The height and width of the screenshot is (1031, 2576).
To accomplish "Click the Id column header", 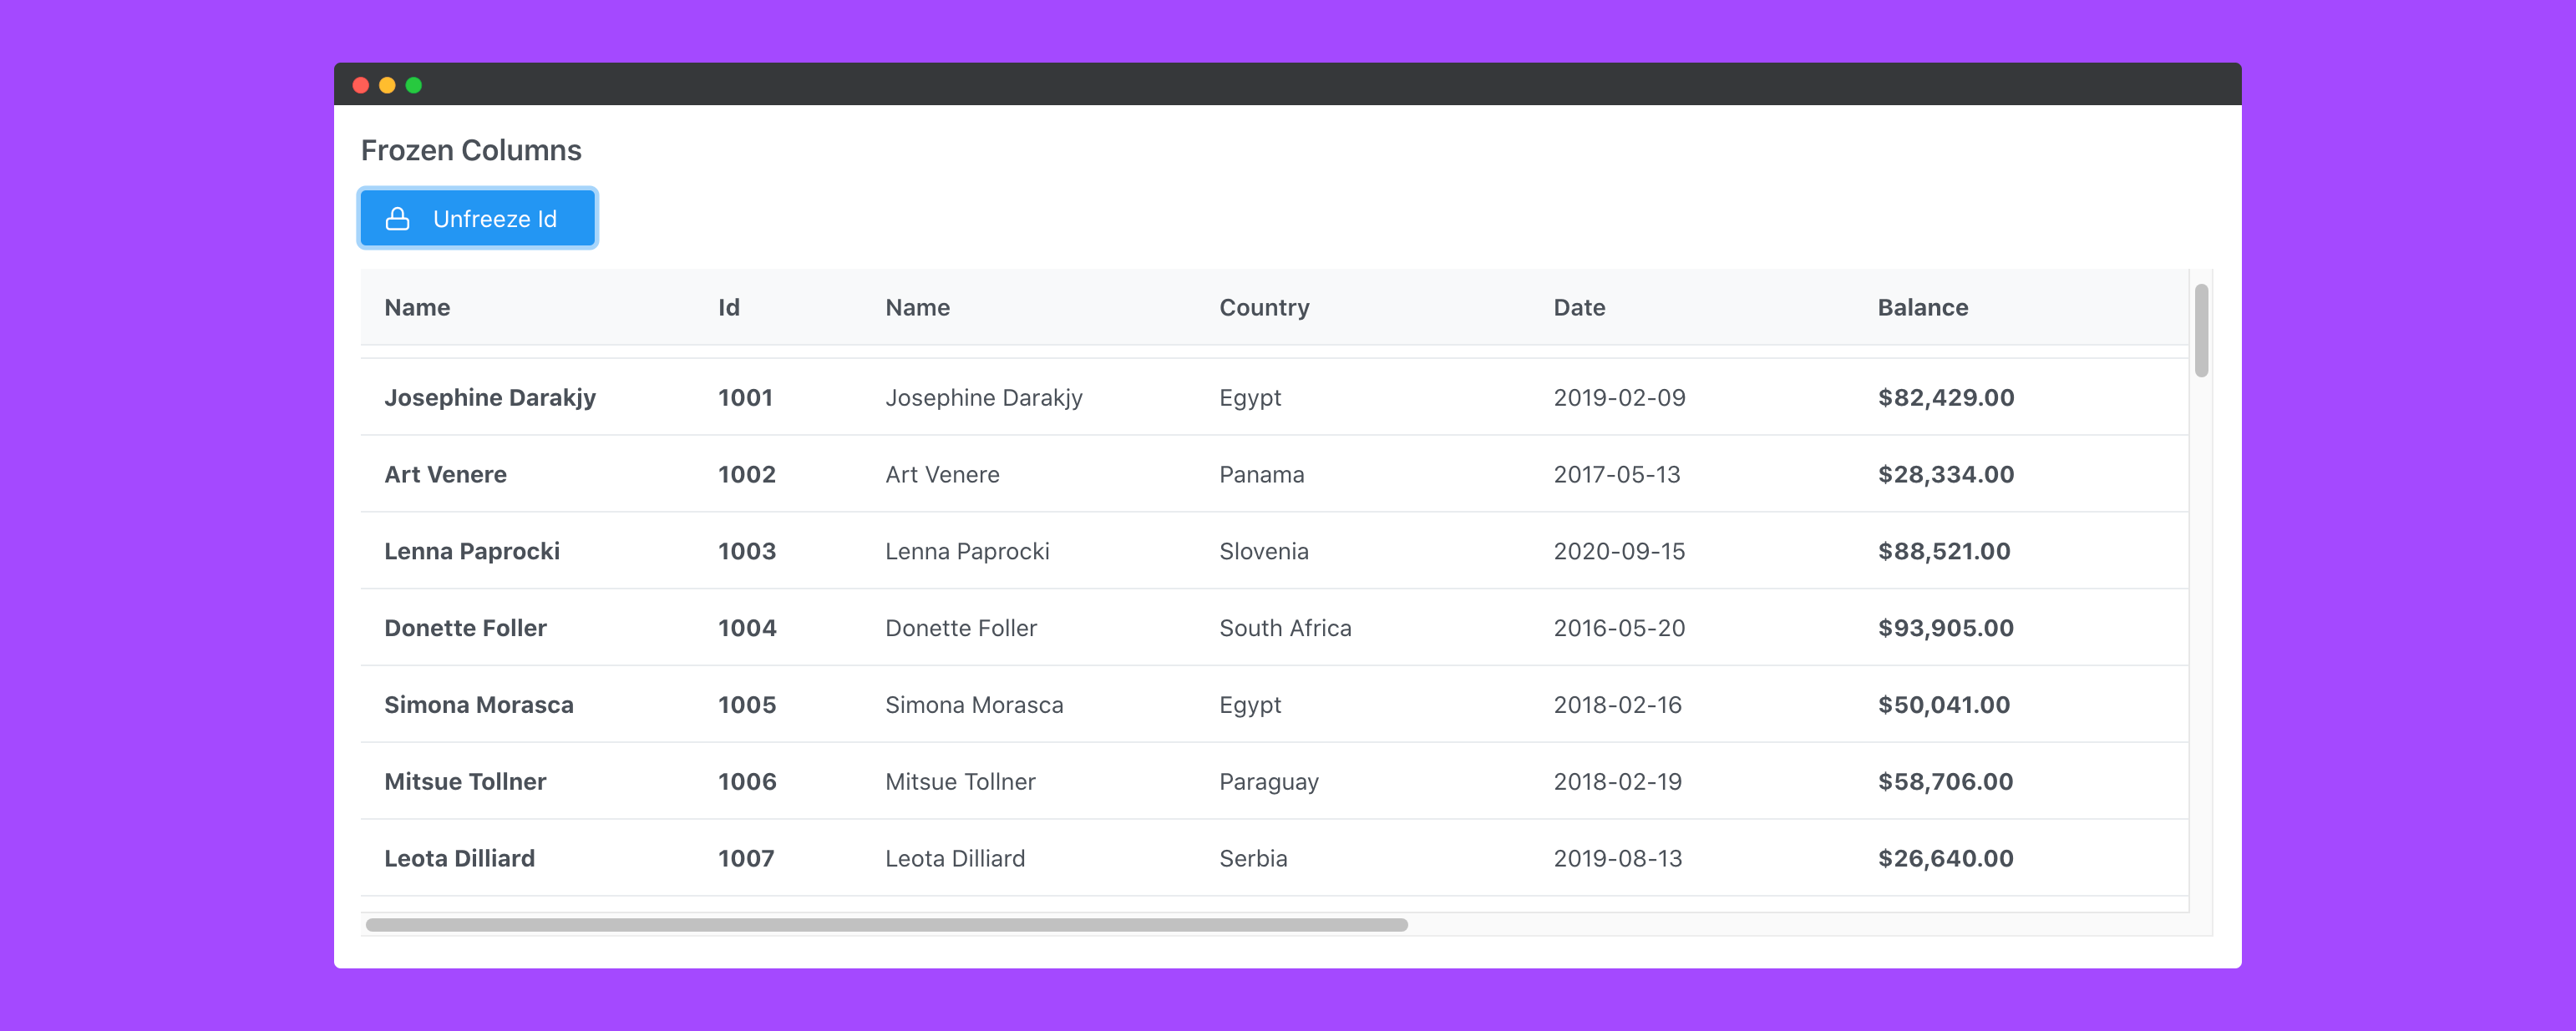I will (728, 308).
